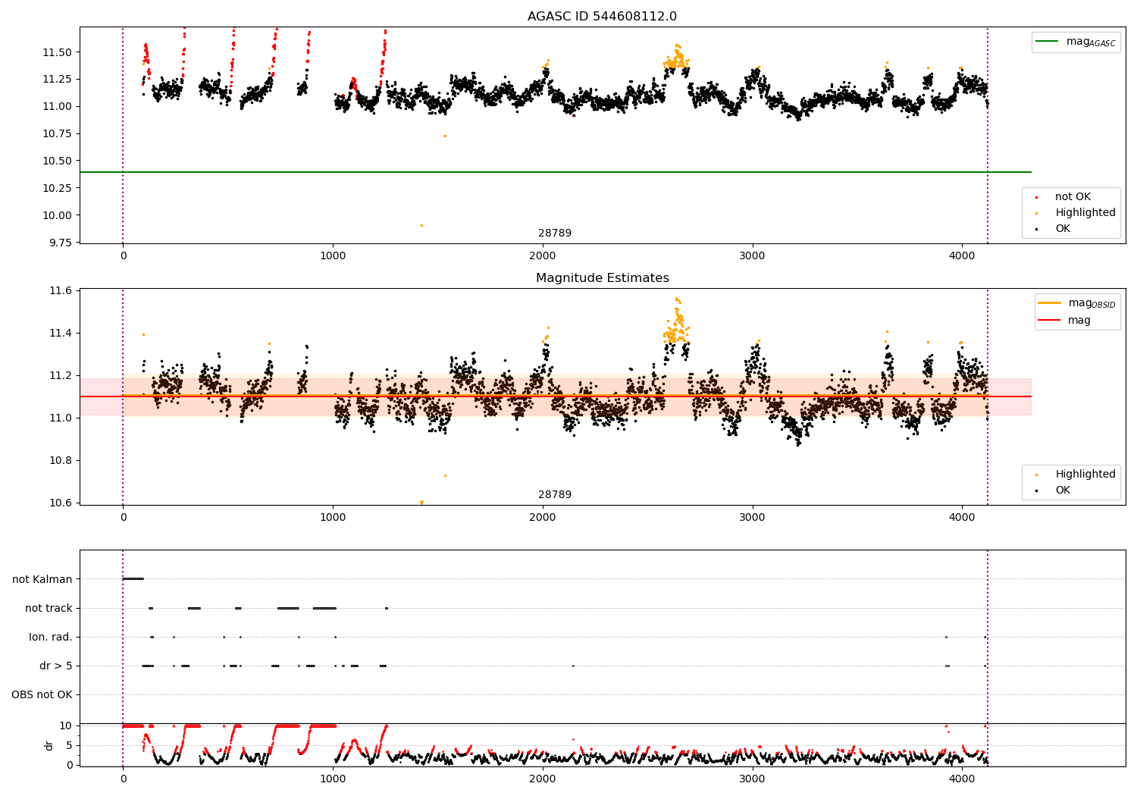Click the 'dr' axis label in the bottom plot

click(49, 745)
